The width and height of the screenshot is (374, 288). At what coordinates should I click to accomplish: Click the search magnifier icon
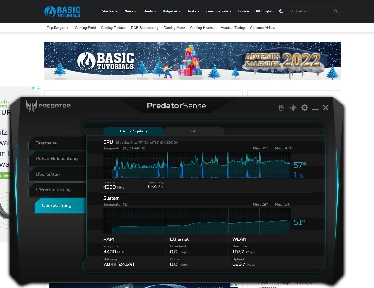pos(335,11)
